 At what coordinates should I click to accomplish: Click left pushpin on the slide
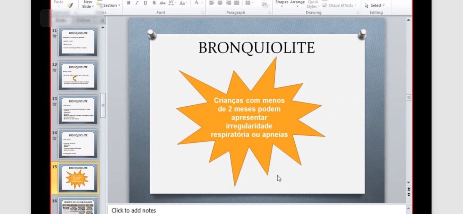tap(152, 34)
